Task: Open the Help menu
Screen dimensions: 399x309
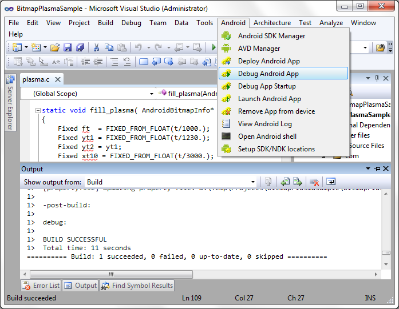Action: 15,34
